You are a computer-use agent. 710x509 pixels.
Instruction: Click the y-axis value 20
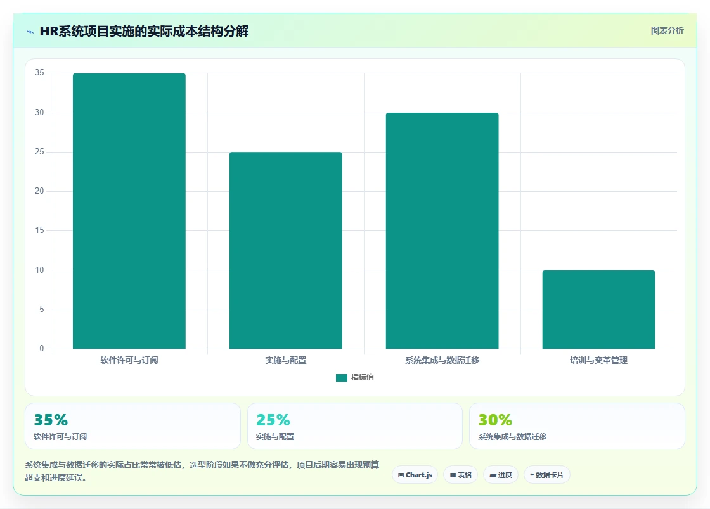point(39,191)
